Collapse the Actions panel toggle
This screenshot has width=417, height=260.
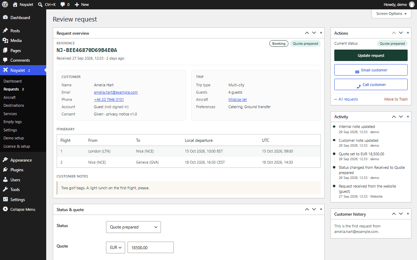click(x=408, y=33)
